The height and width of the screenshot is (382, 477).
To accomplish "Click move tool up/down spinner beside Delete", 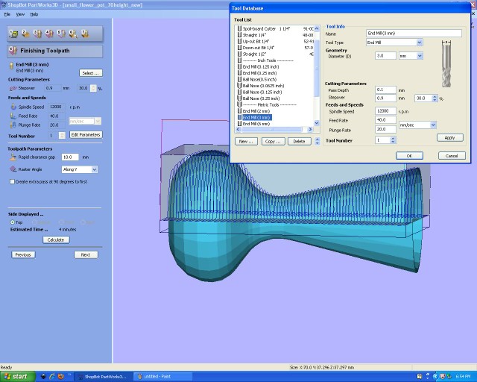I will [318, 141].
